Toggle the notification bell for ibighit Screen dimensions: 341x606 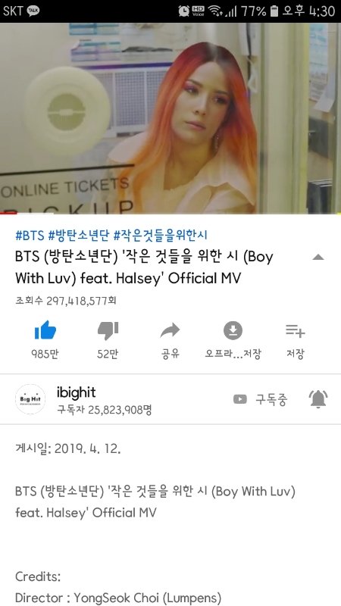click(318, 399)
